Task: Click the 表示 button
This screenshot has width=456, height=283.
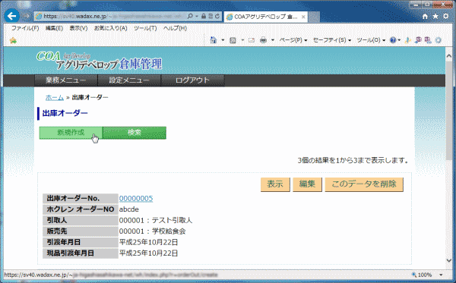Action: pos(275,184)
